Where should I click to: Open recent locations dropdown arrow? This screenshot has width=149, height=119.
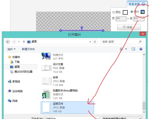(19, 42)
